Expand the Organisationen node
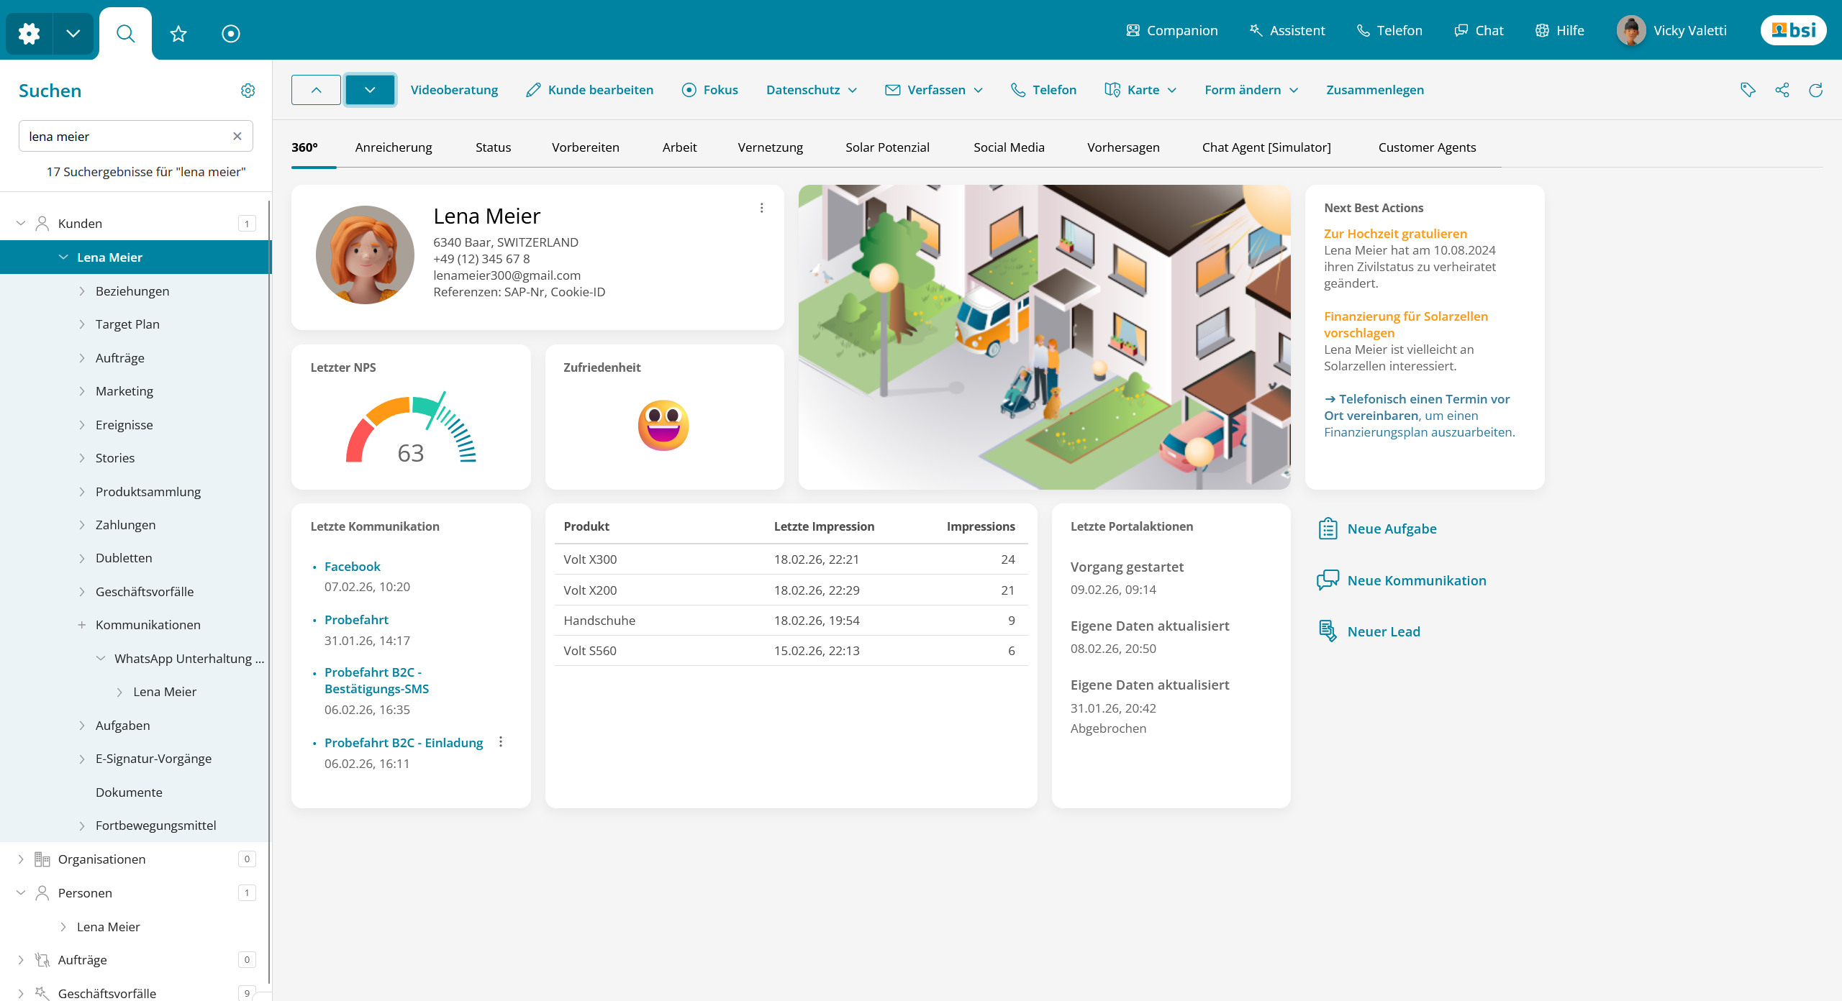 pyautogui.click(x=21, y=859)
